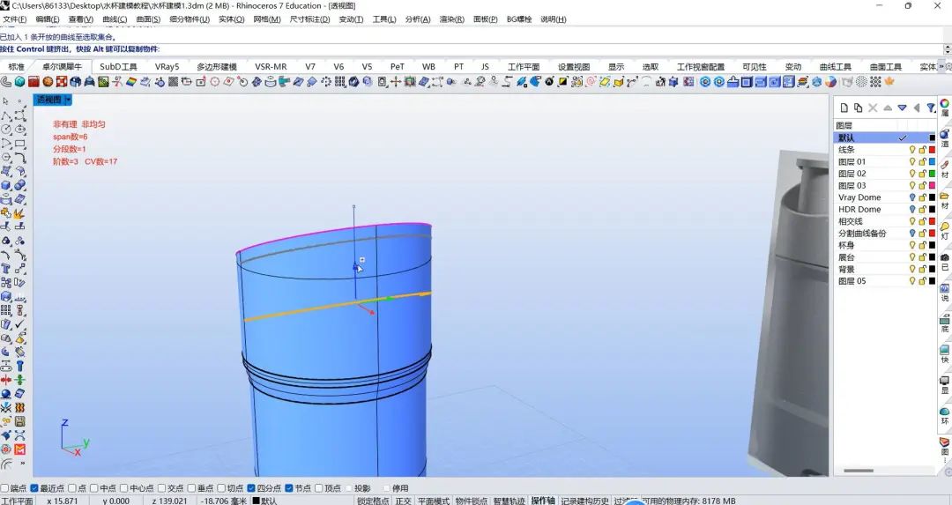Expand the toolbar tabs overflow chevron
This screenshot has height=505, width=952.
941,67
